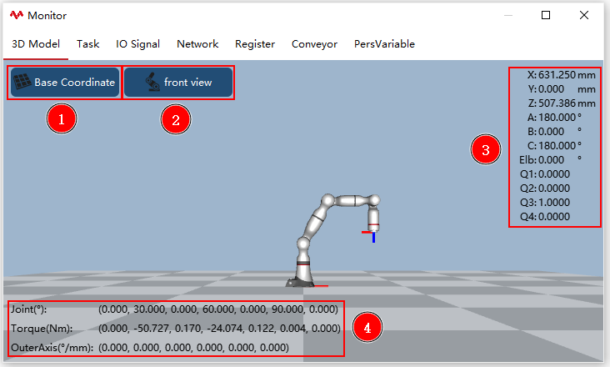
Task: Open the Network tab
Action: pos(197,44)
